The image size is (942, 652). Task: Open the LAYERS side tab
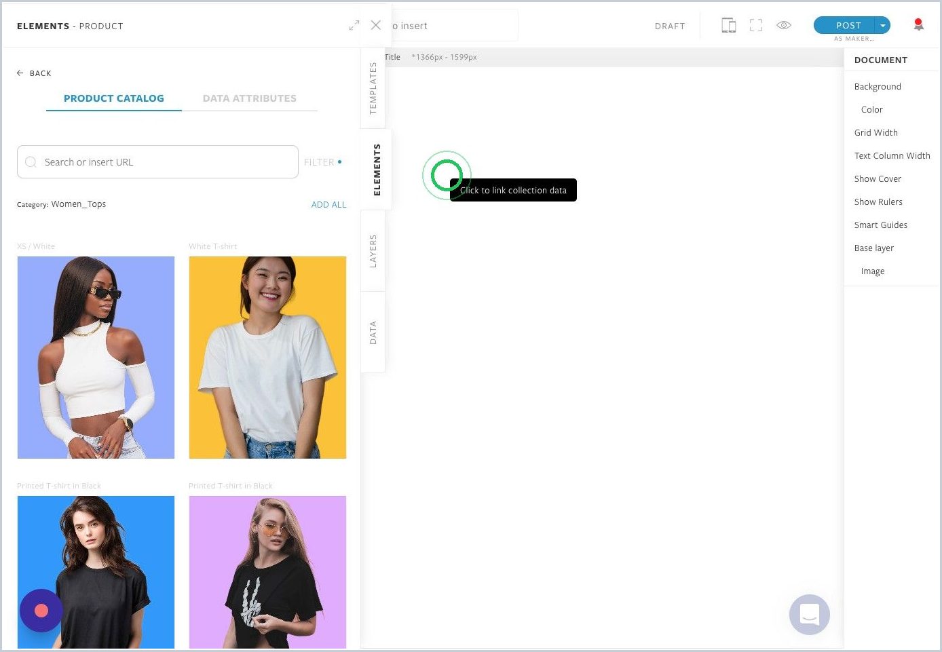(x=373, y=251)
